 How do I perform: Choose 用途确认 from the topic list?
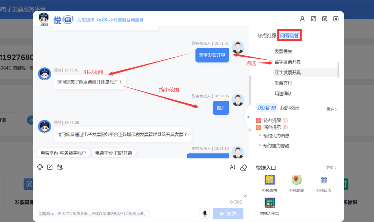click(283, 94)
